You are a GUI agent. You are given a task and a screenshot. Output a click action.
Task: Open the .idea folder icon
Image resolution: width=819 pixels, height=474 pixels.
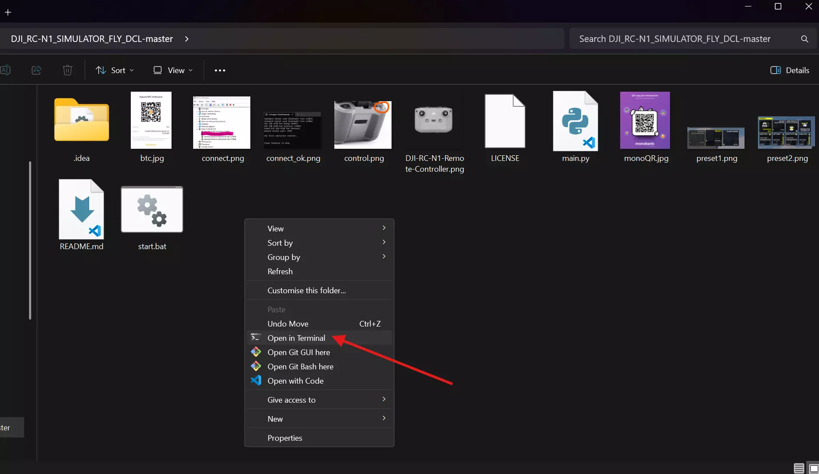(x=81, y=121)
